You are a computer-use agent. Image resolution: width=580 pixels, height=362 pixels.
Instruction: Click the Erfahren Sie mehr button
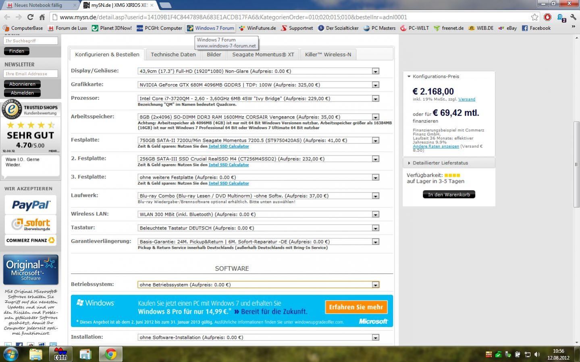coord(356,307)
